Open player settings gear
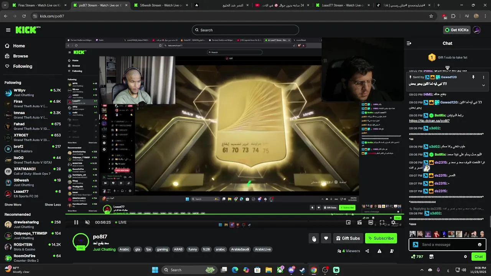This screenshot has width=491, height=276. point(393,222)
